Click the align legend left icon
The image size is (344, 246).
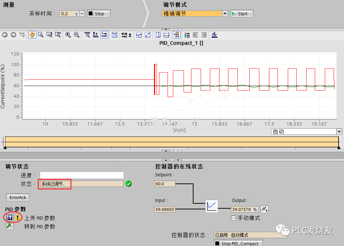pyautogui.click(x=195, y=34)
